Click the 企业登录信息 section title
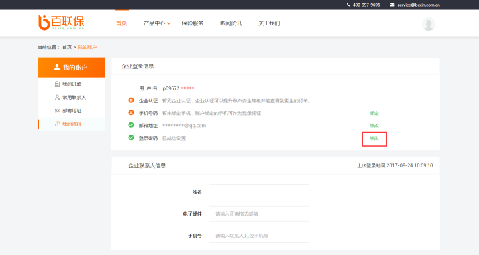 (138, 66)
